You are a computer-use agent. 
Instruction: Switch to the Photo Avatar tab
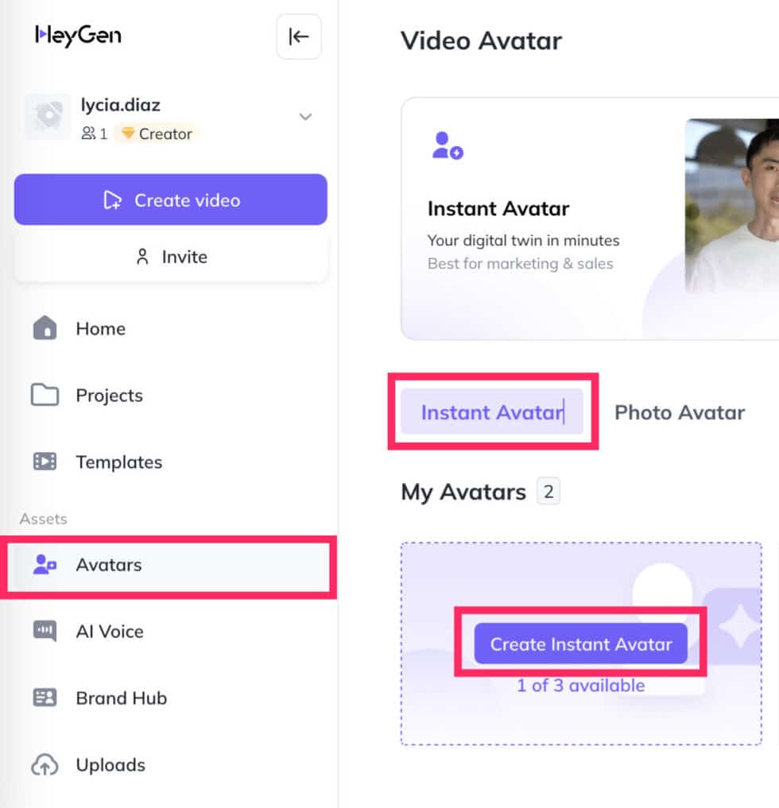click(679, 412)
